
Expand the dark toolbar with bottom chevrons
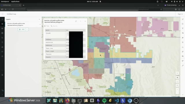coord(2,94)
